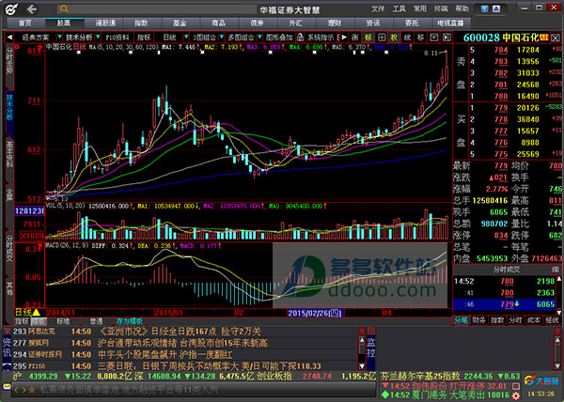The image size is (564, 402).
Task: Click the collapse side panel icon
Action: [x=446, y=37]
